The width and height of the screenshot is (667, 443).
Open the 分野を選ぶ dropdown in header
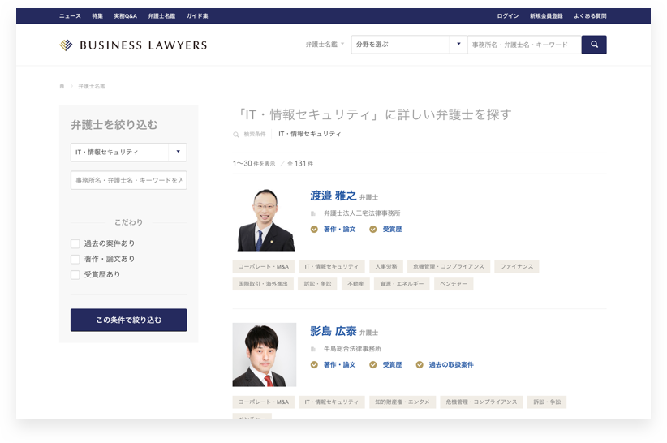[409, 45]
